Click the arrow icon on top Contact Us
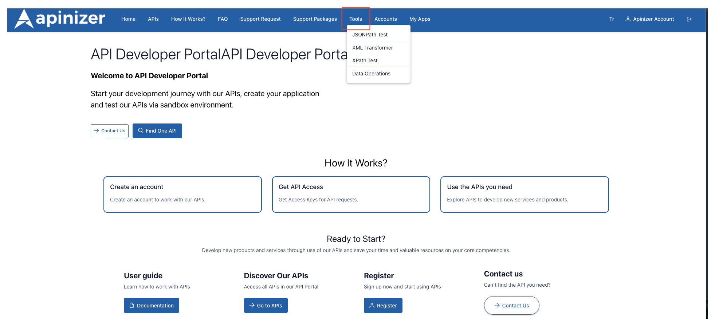This screenshot has width=715, height=326. [97, 131]
